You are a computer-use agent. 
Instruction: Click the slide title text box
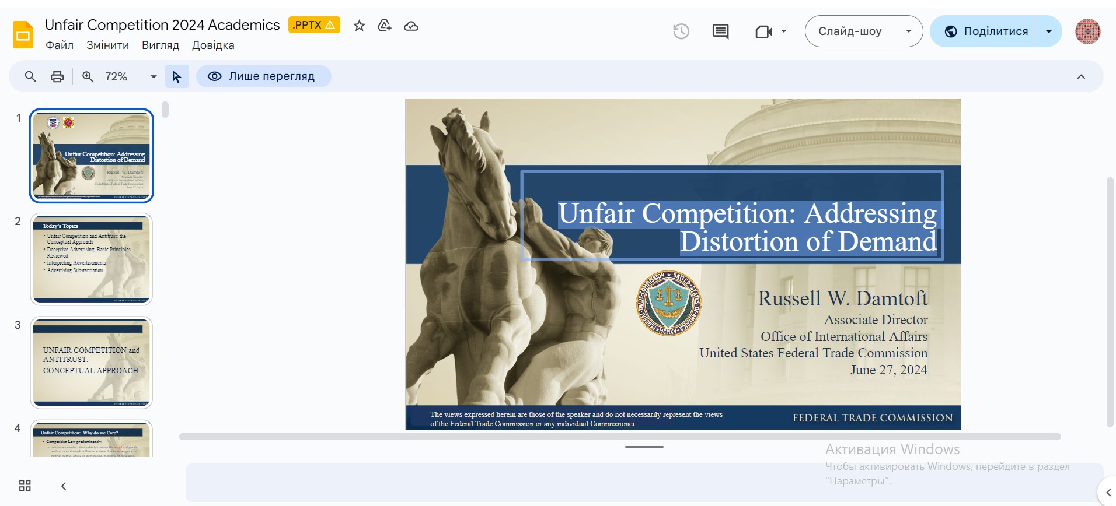(x=732, y=215)
